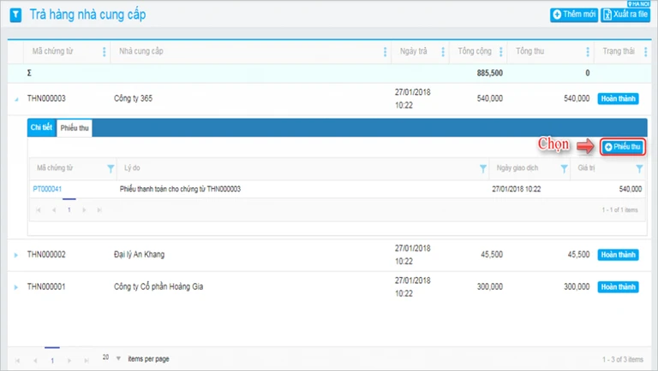Screen dimensions: 658x371
Task: Switch to the Phiếu thu tab
Action: tap(75, 128)
